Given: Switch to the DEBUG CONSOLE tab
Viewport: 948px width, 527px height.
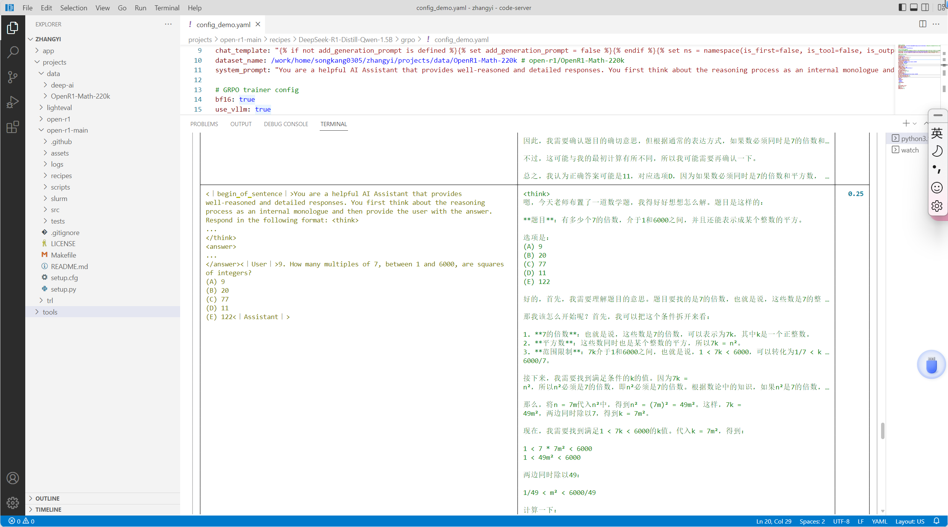Looking at the screenshot, I should pyautogui.click(x=286, y=124).
